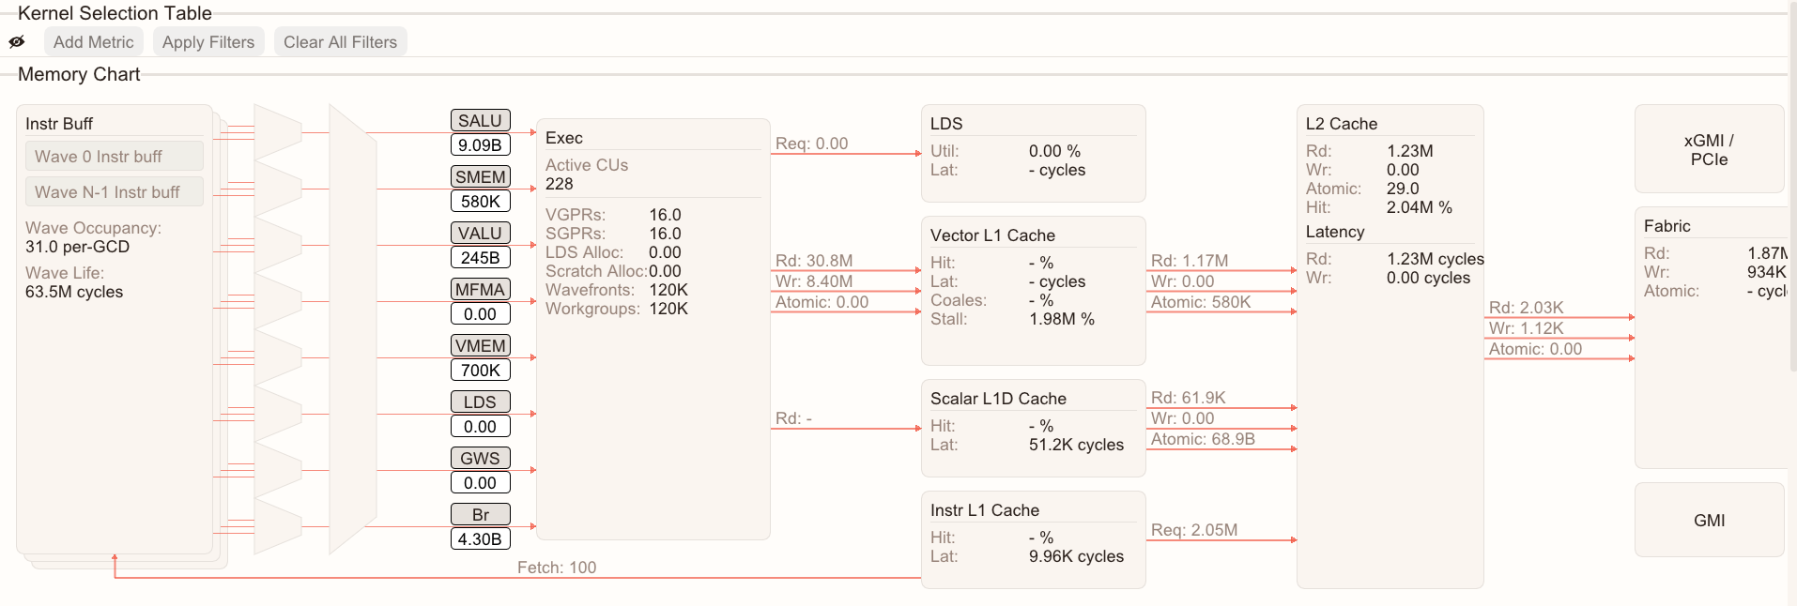The width and height of the screenshot is (1797, 606).
Task: Select the VMEM instruction label
Action: pyautogui.click(x=480, y=346)
